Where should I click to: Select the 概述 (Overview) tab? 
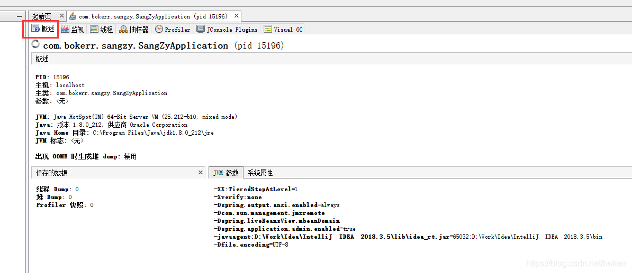click(x=43, y=30)
